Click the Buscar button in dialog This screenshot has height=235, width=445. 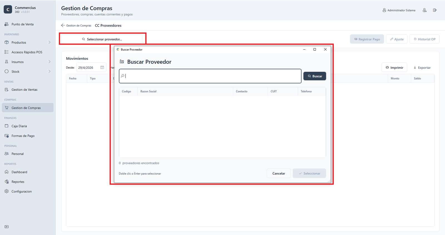pos(315,76)
